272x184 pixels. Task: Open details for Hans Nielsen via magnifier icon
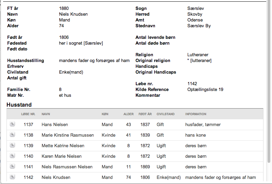point(12,124)
